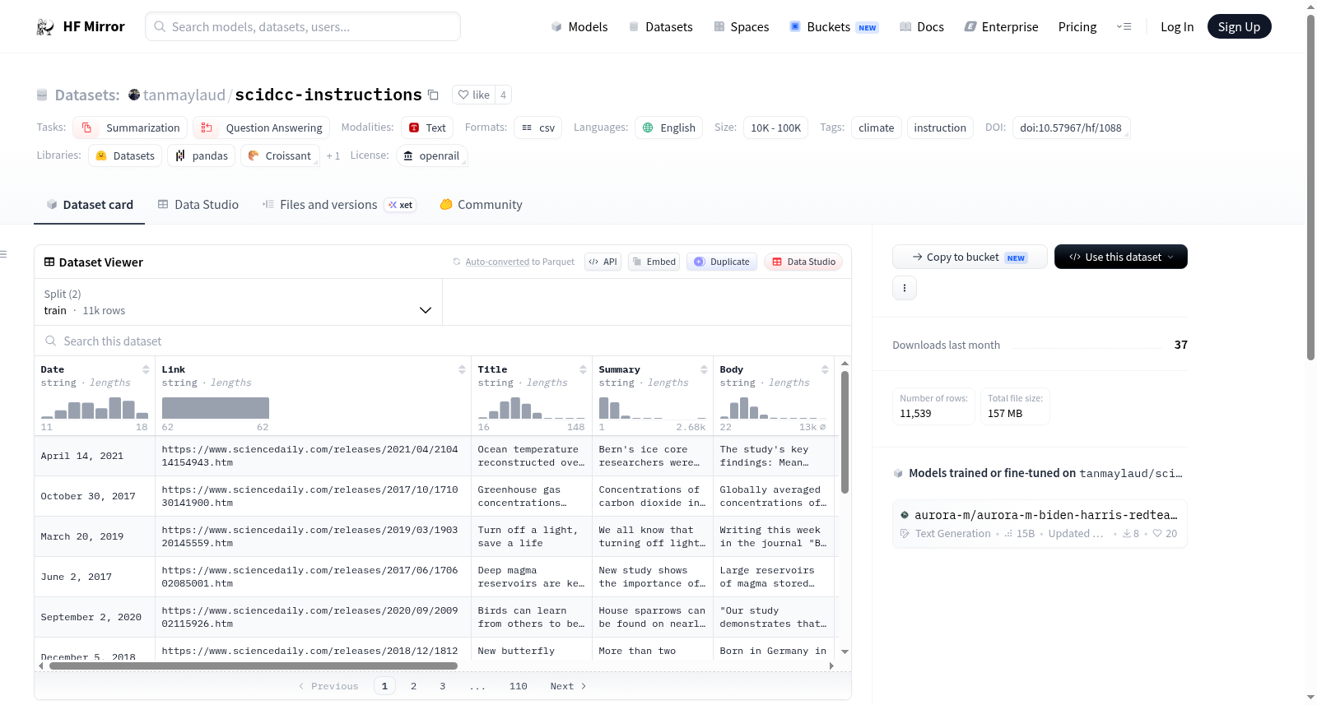Click the Next pagination link
The image size is (1317, 705).
[568, 686]
